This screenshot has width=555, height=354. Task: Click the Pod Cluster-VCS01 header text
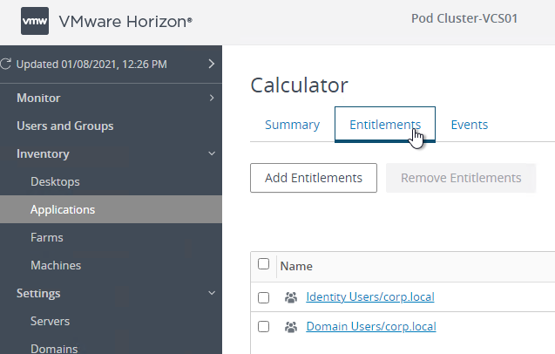pyautogui.click(x=464, y=18)
